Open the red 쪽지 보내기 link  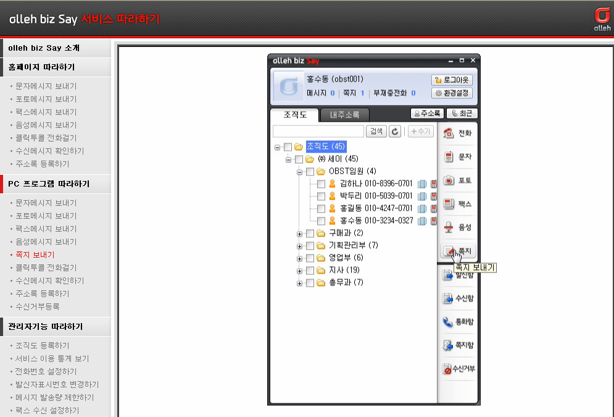click(35, 255)
